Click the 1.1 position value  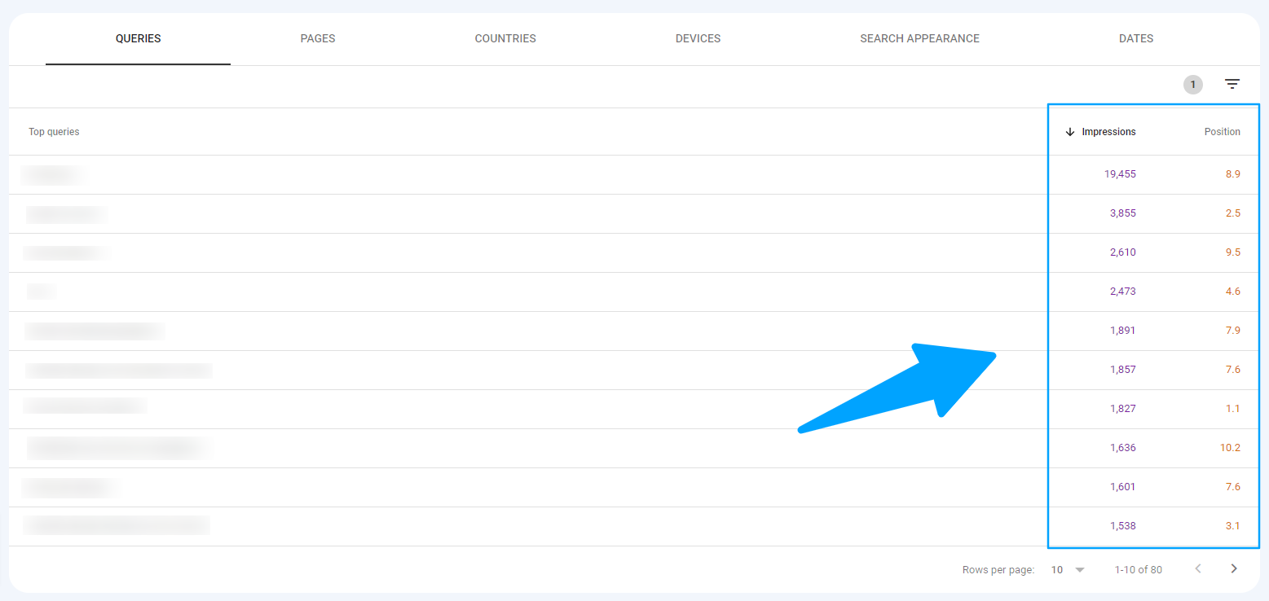point(1233,409)
